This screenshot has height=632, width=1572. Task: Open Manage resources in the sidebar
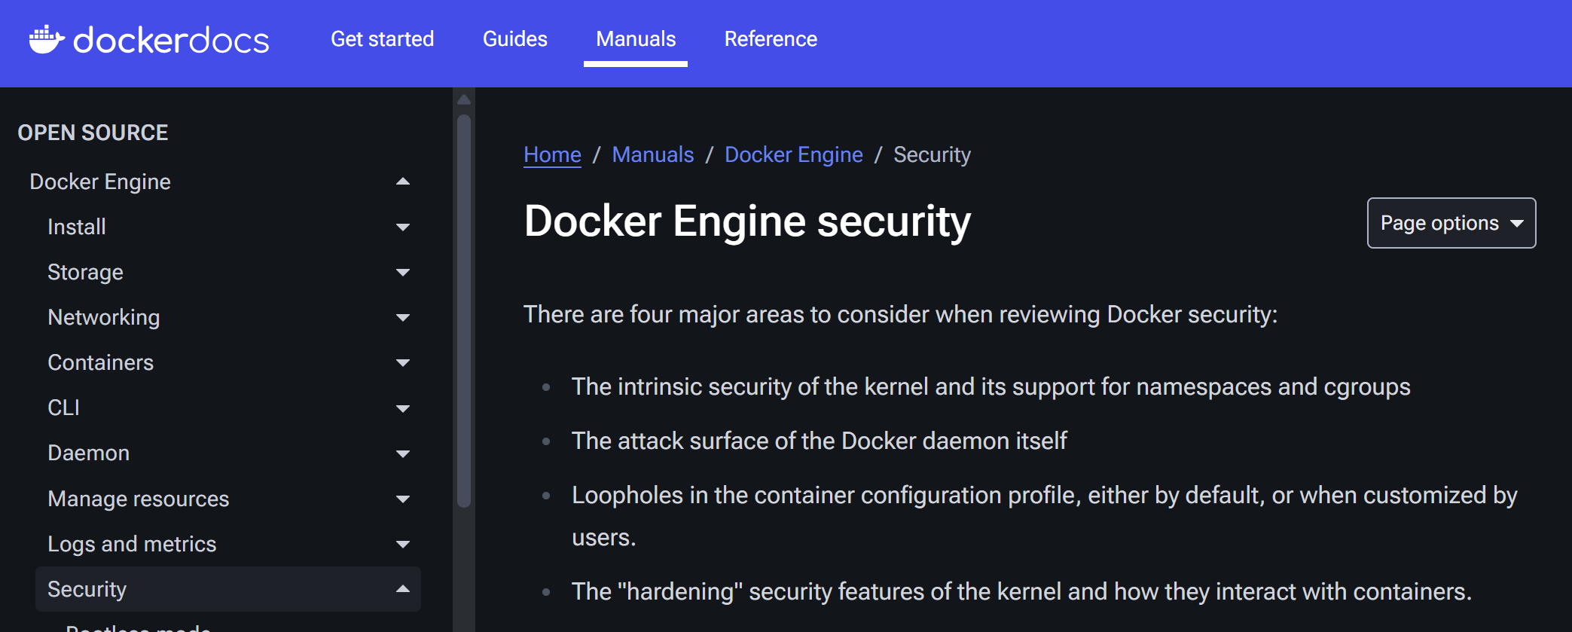138,499
